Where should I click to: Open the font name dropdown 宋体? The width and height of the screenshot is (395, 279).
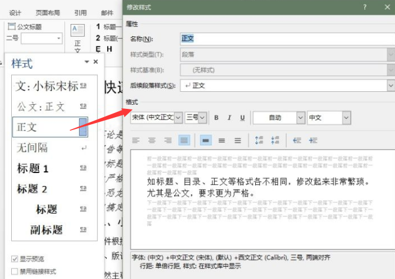click(x=178, y=118)
